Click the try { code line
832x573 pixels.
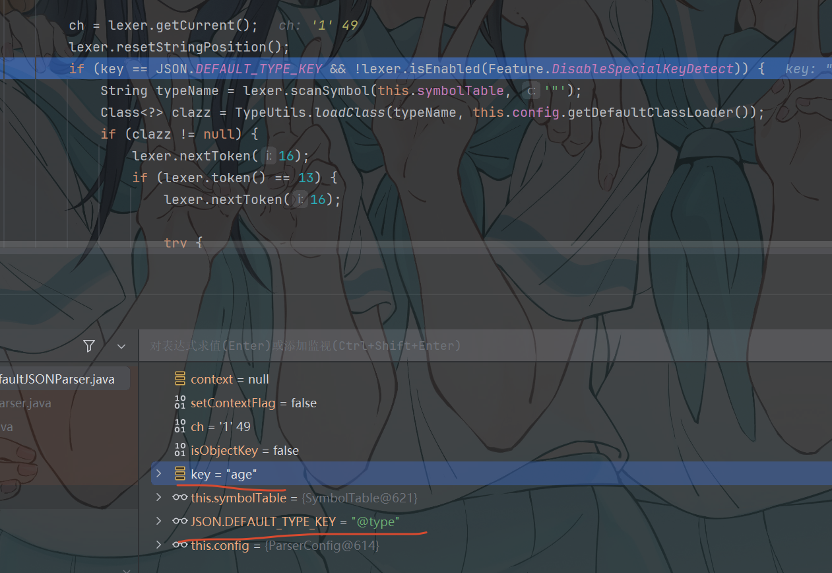183,243
